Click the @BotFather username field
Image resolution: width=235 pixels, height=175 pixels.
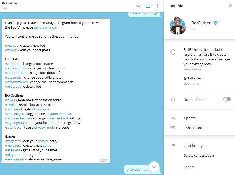point(193,78)
